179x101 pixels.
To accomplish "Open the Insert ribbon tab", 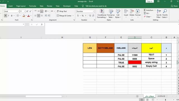I will pyautogui.click(x=11, y=6).
